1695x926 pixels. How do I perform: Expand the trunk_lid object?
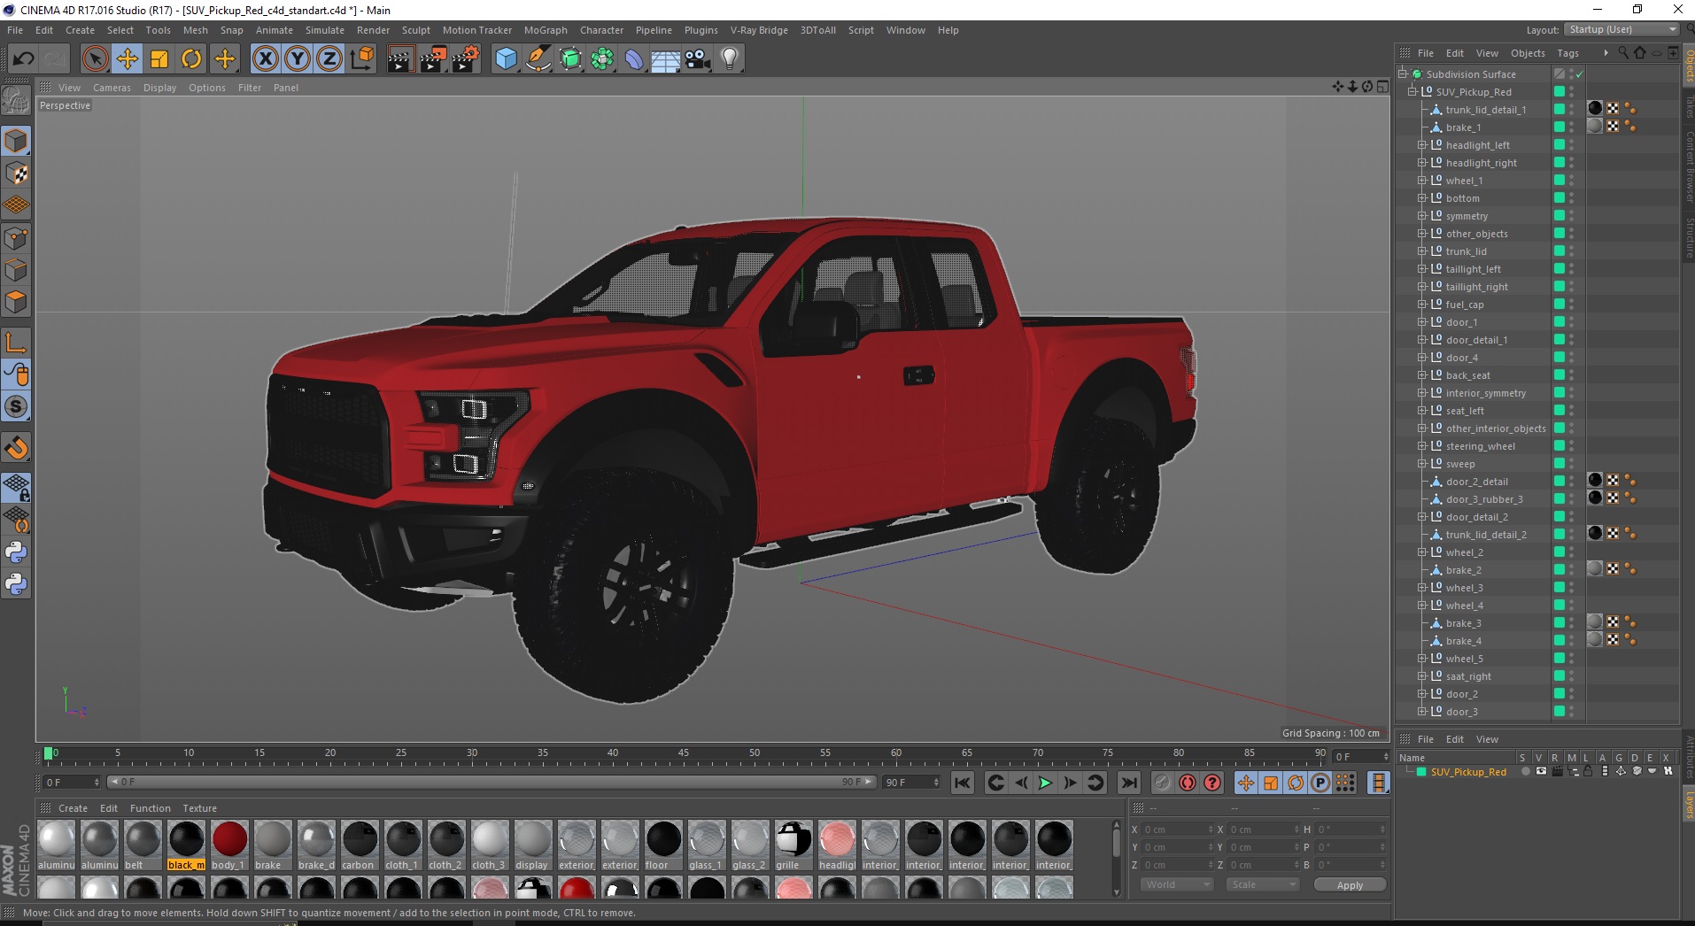tap(1422, 251)
